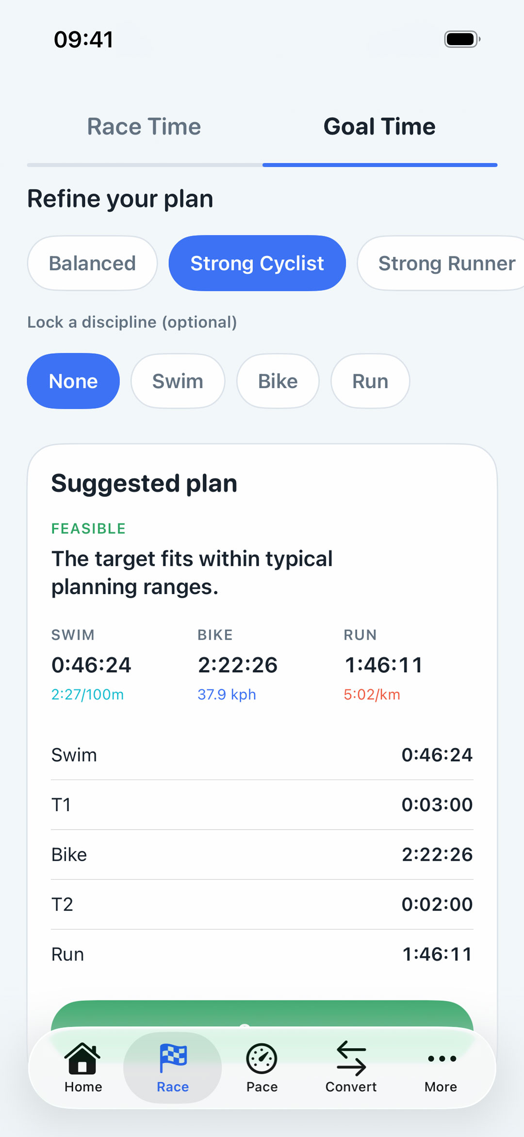Switch to the Race Time tab
The width and height of the screenshot is (524, 1137).
(x=144, y=127)
